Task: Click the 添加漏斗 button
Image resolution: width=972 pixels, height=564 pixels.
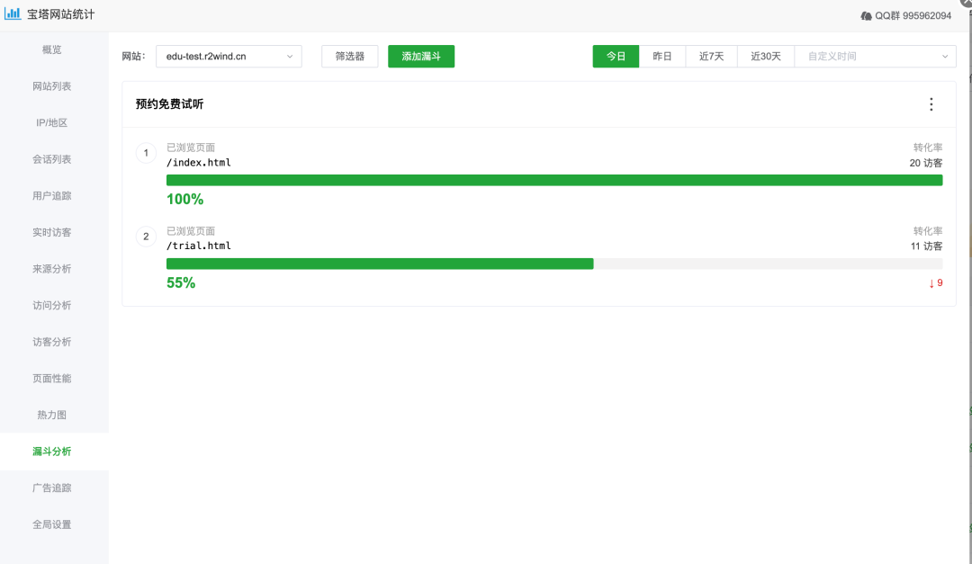Action: [421, 57]
